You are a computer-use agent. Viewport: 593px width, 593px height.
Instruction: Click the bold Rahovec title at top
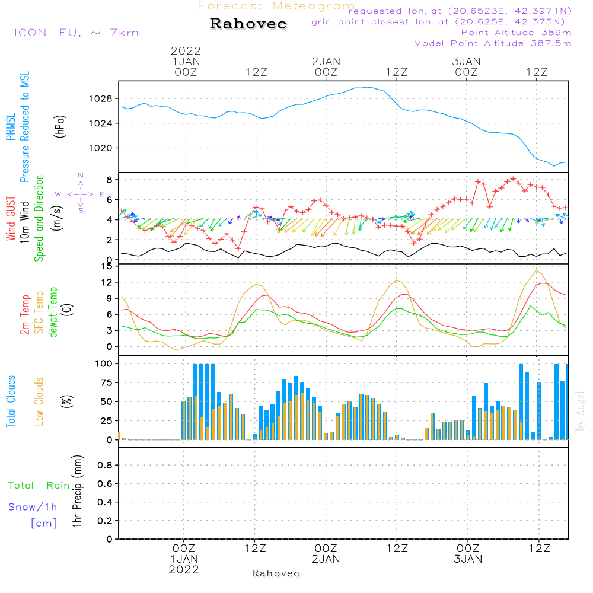tap(248, 24)
